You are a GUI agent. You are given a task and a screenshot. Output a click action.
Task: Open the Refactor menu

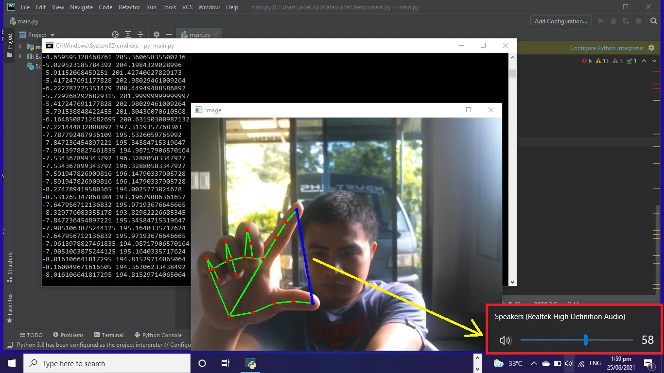point(129,7)
